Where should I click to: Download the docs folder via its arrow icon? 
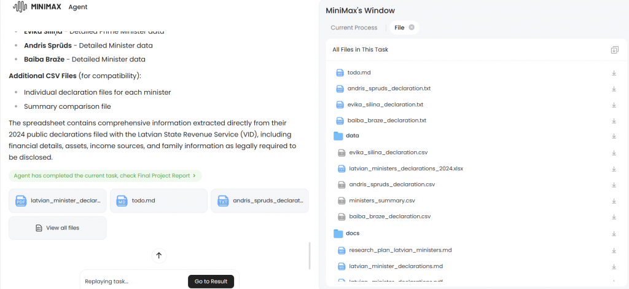pos(614,234)
